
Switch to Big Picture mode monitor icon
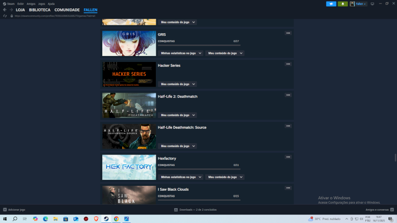372,4
